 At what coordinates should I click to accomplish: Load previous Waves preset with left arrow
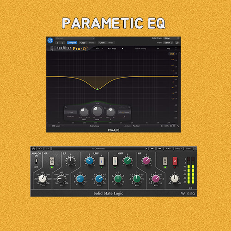point(152,149)
